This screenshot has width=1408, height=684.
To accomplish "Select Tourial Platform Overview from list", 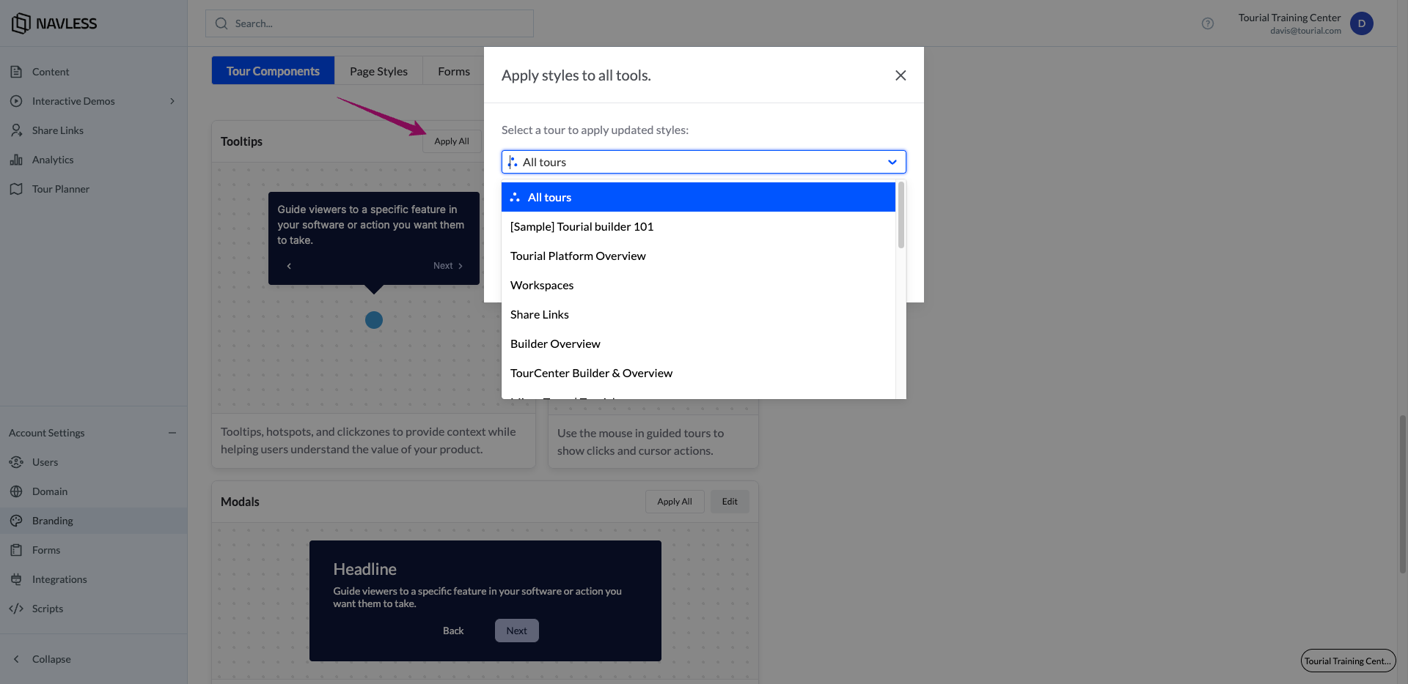I will (x=578, y=256).
